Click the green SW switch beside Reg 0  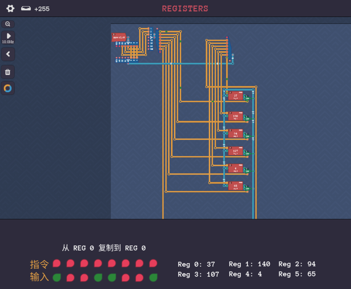pos(247,98)
